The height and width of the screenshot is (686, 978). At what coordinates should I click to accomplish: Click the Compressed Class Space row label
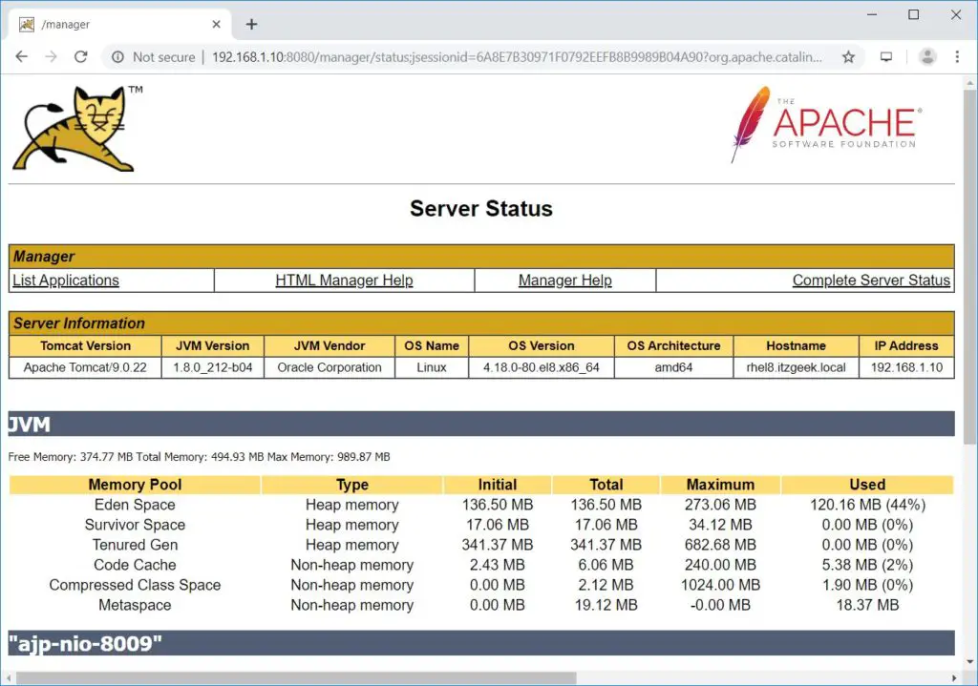coord(135,585)
